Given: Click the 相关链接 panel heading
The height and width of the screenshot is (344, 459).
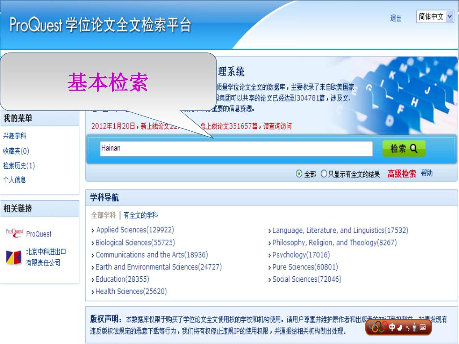Looking at the screenshot, I should pos(17,209).
